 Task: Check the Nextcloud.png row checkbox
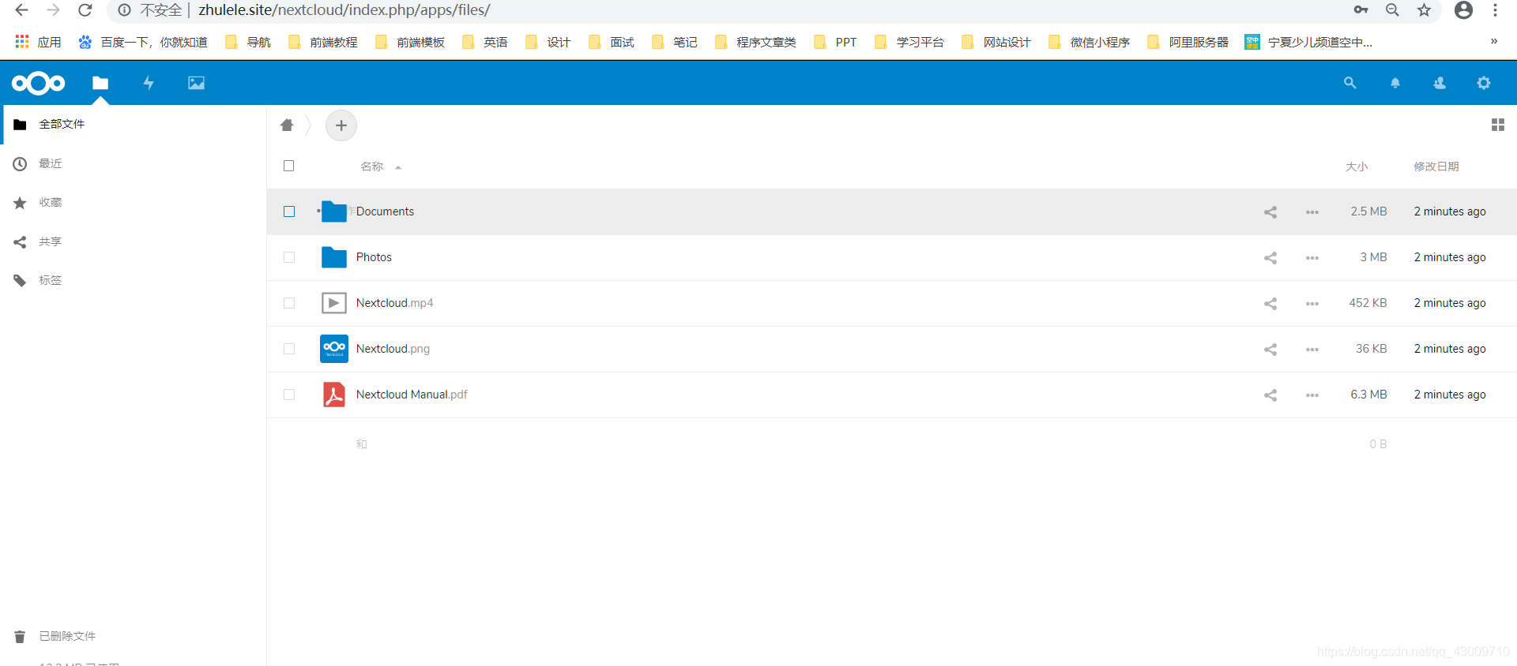[x=289, y=349]
